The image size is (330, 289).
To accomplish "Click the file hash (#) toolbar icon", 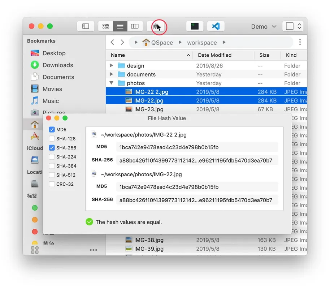I will pos(156,26).
